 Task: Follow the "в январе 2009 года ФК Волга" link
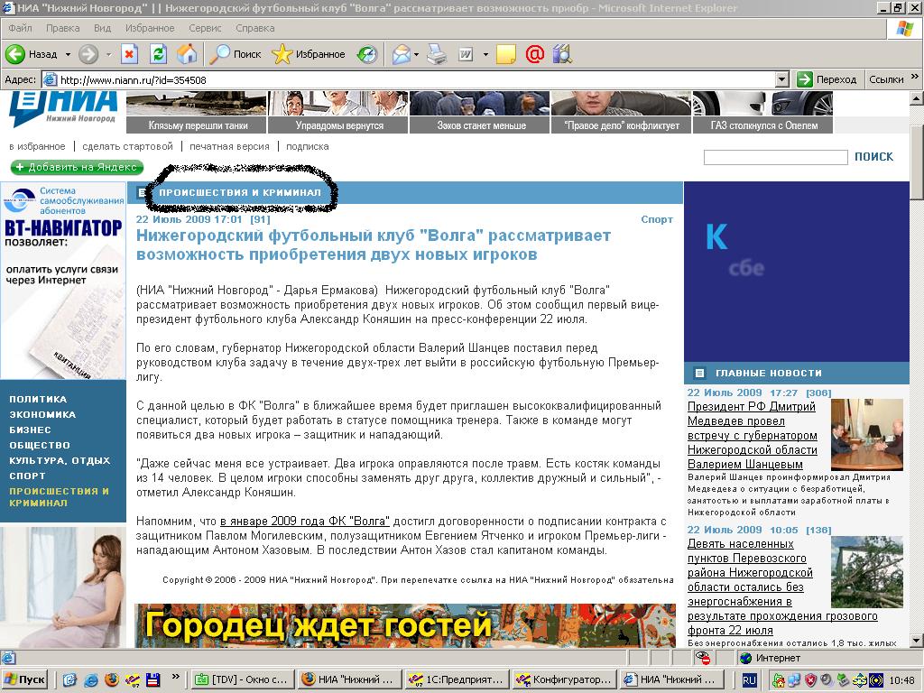point(305,521)
